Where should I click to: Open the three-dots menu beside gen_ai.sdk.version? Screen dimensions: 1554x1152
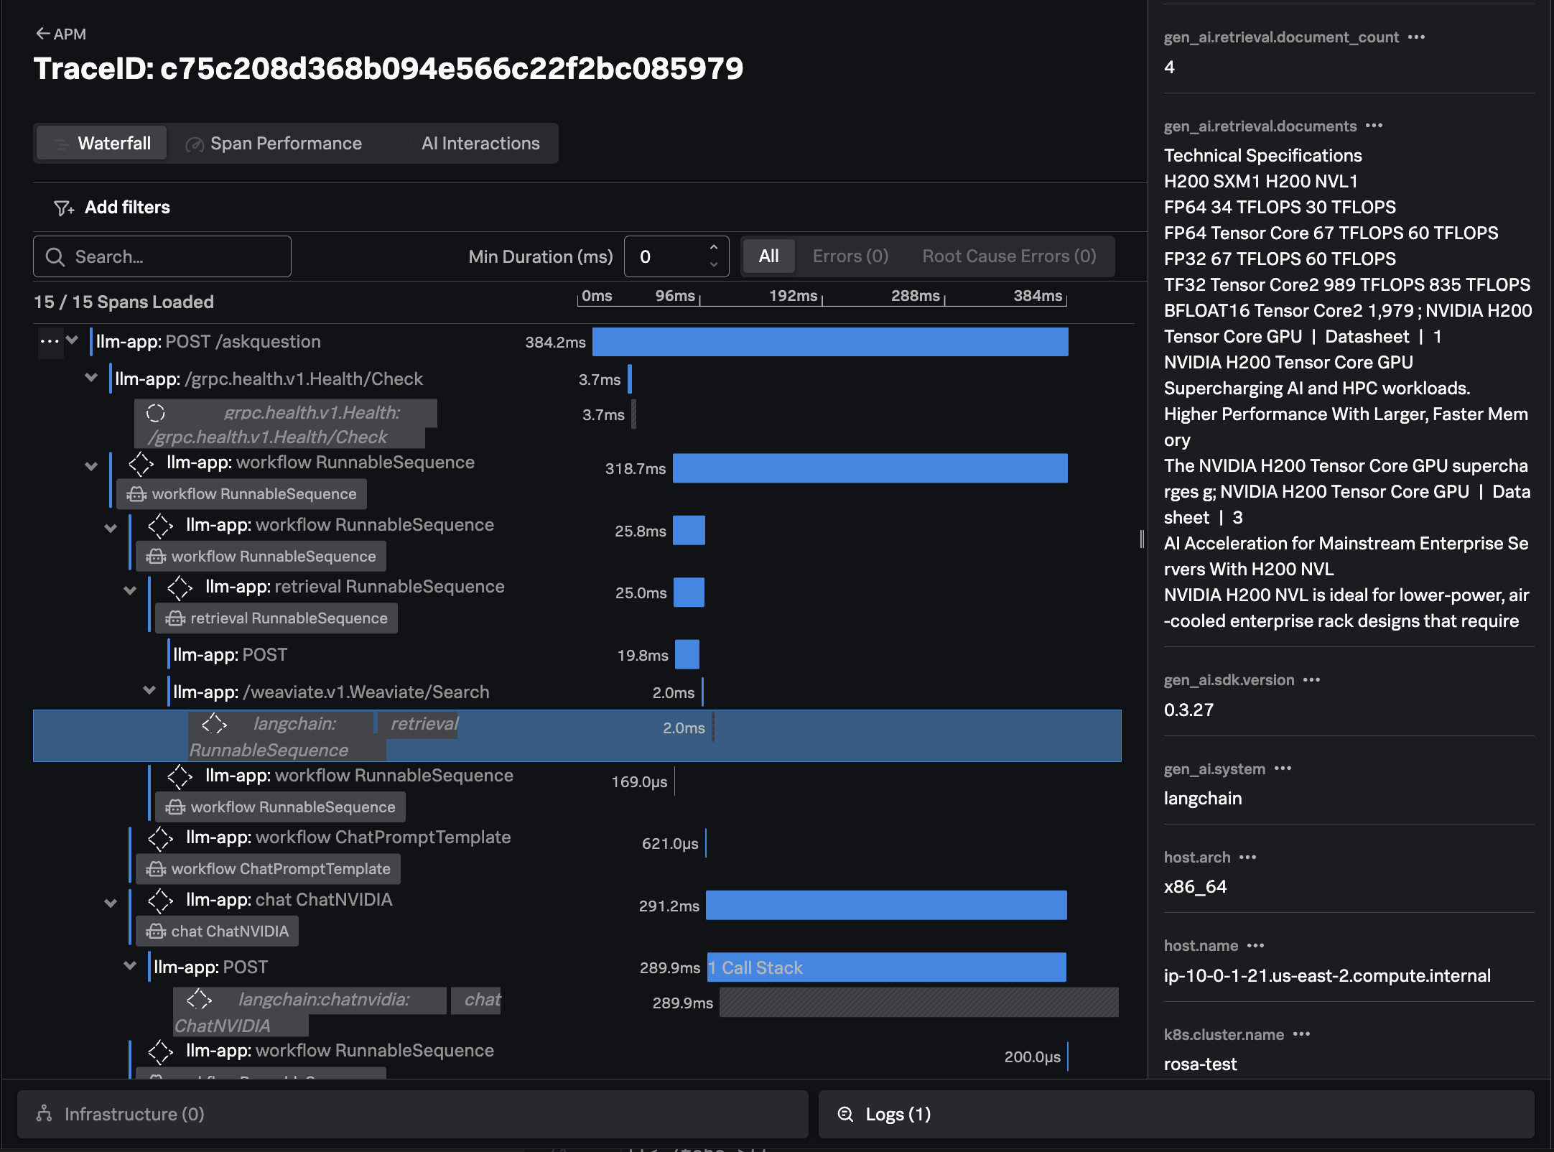pyautogui.click(x=1311, y=680)
